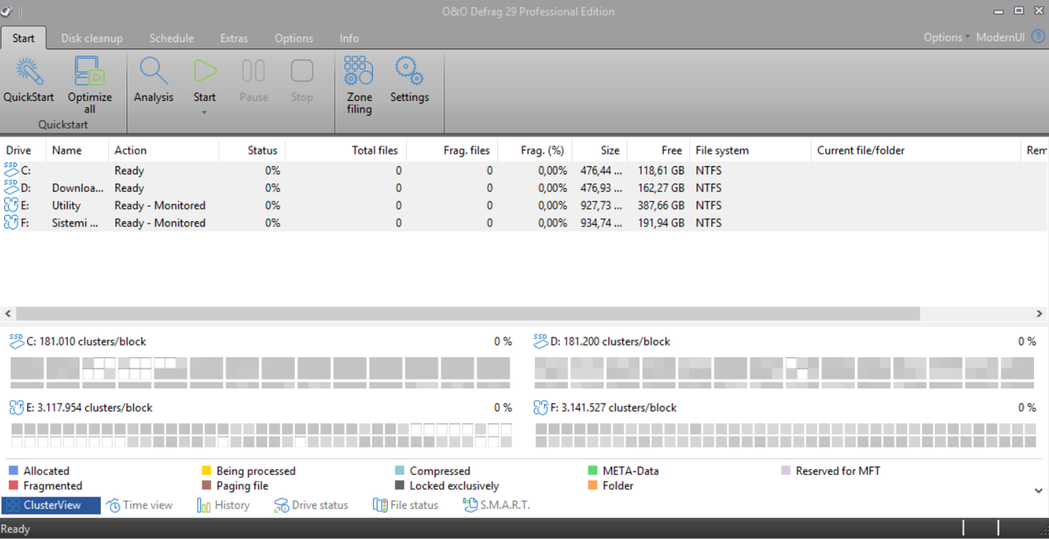Click the Fragmented red legend swatch
1049x539 pixels.
click(13, 486)
